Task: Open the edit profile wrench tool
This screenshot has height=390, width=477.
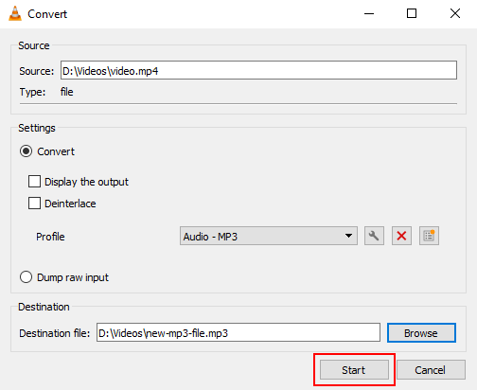Action: [374, 236]
